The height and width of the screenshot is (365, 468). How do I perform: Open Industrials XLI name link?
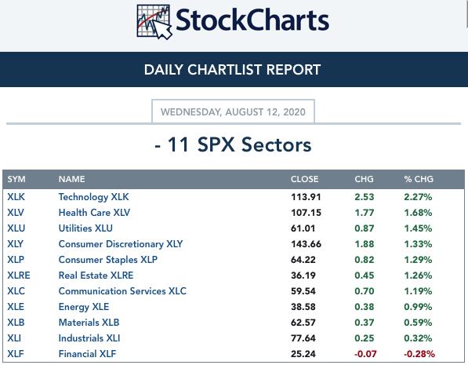click(89, 338)
